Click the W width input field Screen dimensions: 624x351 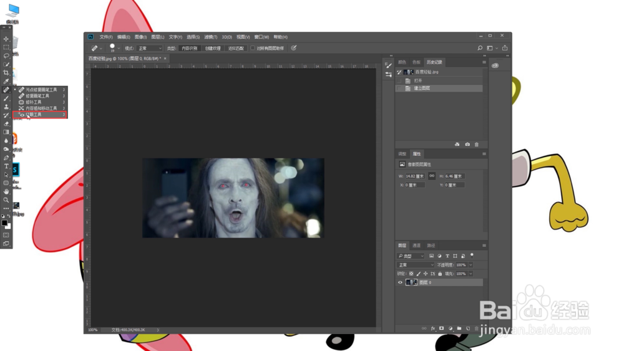(415, 176)
